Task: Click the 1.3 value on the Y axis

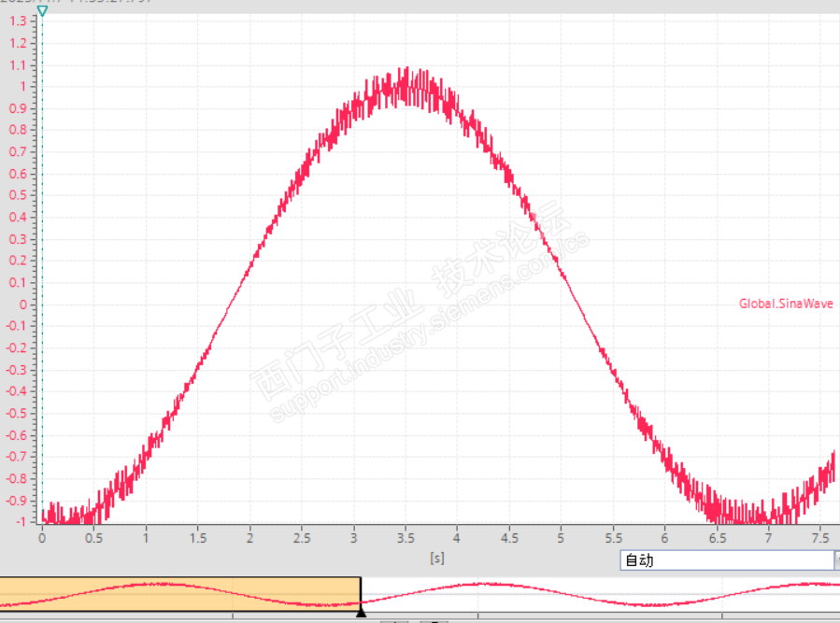Action: [x=18, y=21]
